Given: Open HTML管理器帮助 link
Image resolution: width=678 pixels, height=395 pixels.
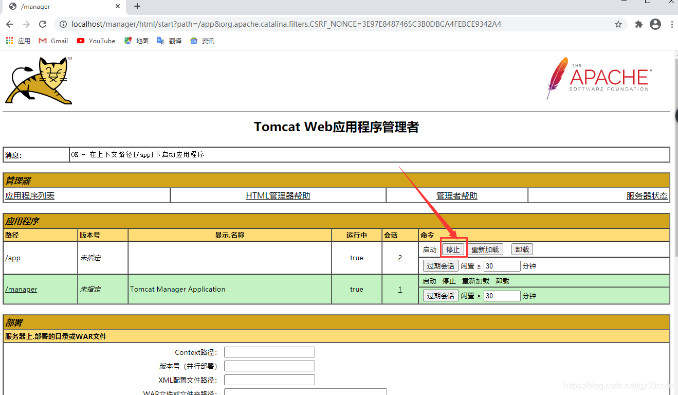Looking at the screenshot, I should pyautogui.click(x=278, y=195).
